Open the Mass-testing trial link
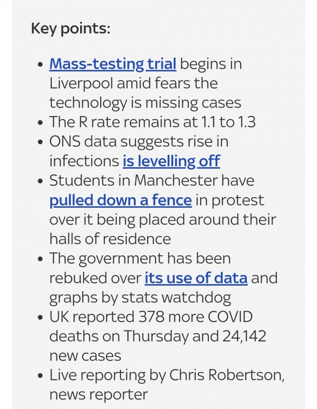 click(113, 64)
